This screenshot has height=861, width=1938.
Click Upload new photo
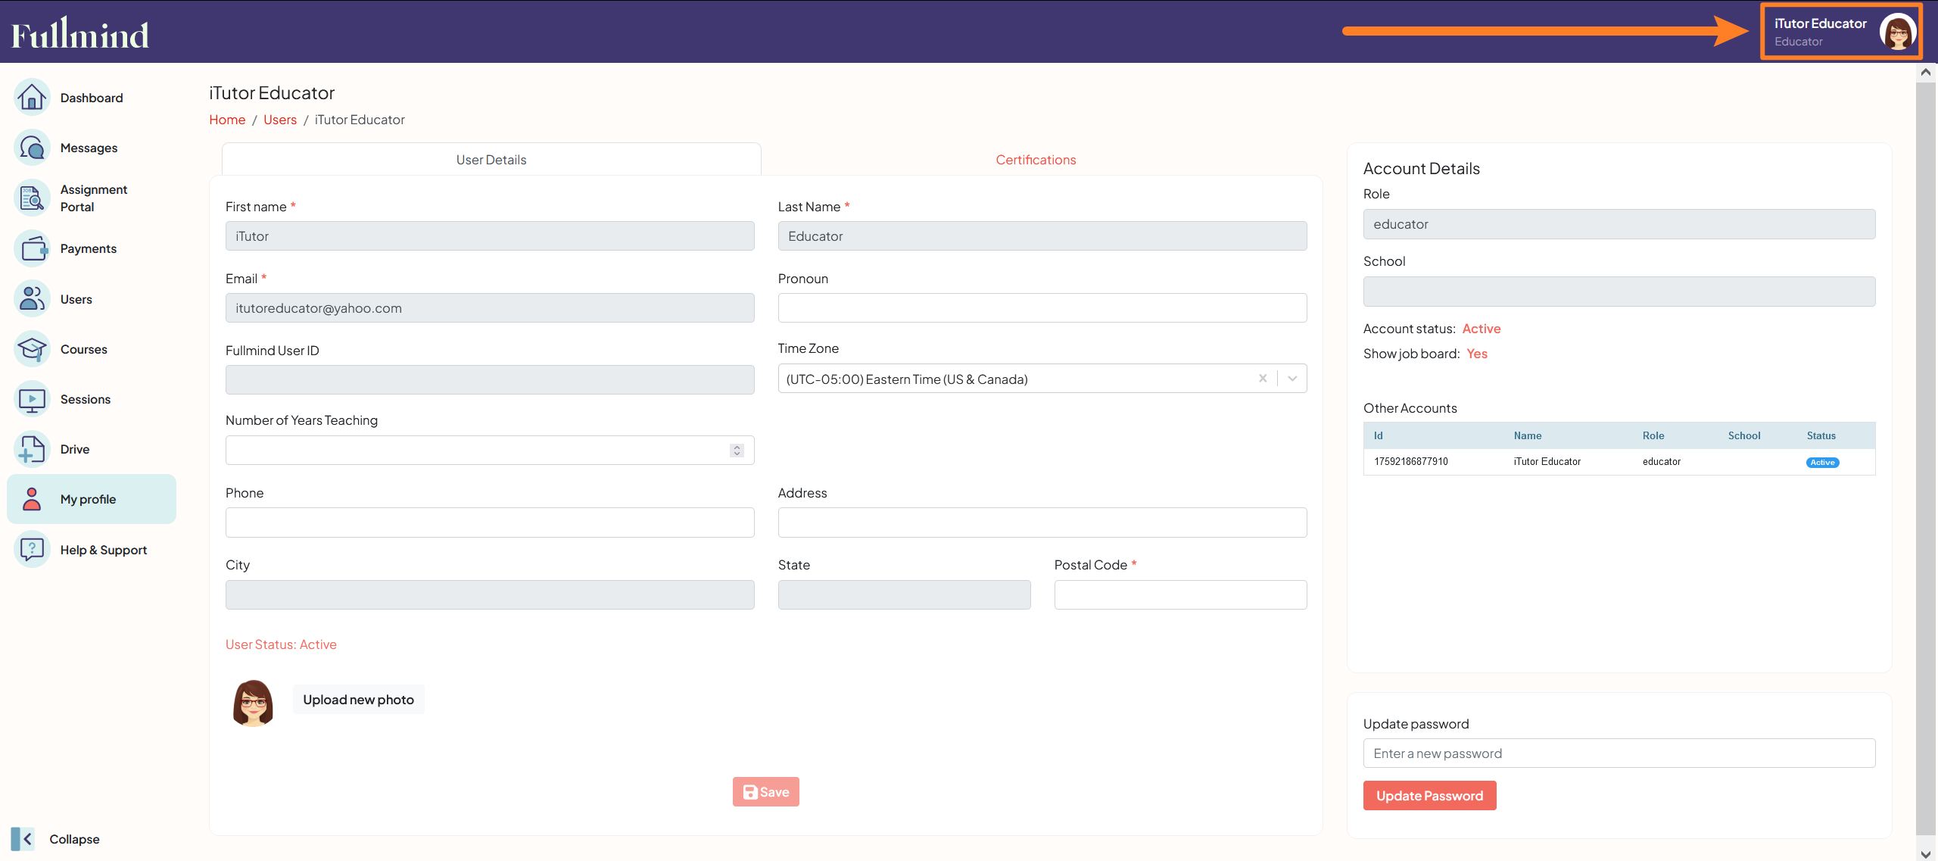(358, 699)
